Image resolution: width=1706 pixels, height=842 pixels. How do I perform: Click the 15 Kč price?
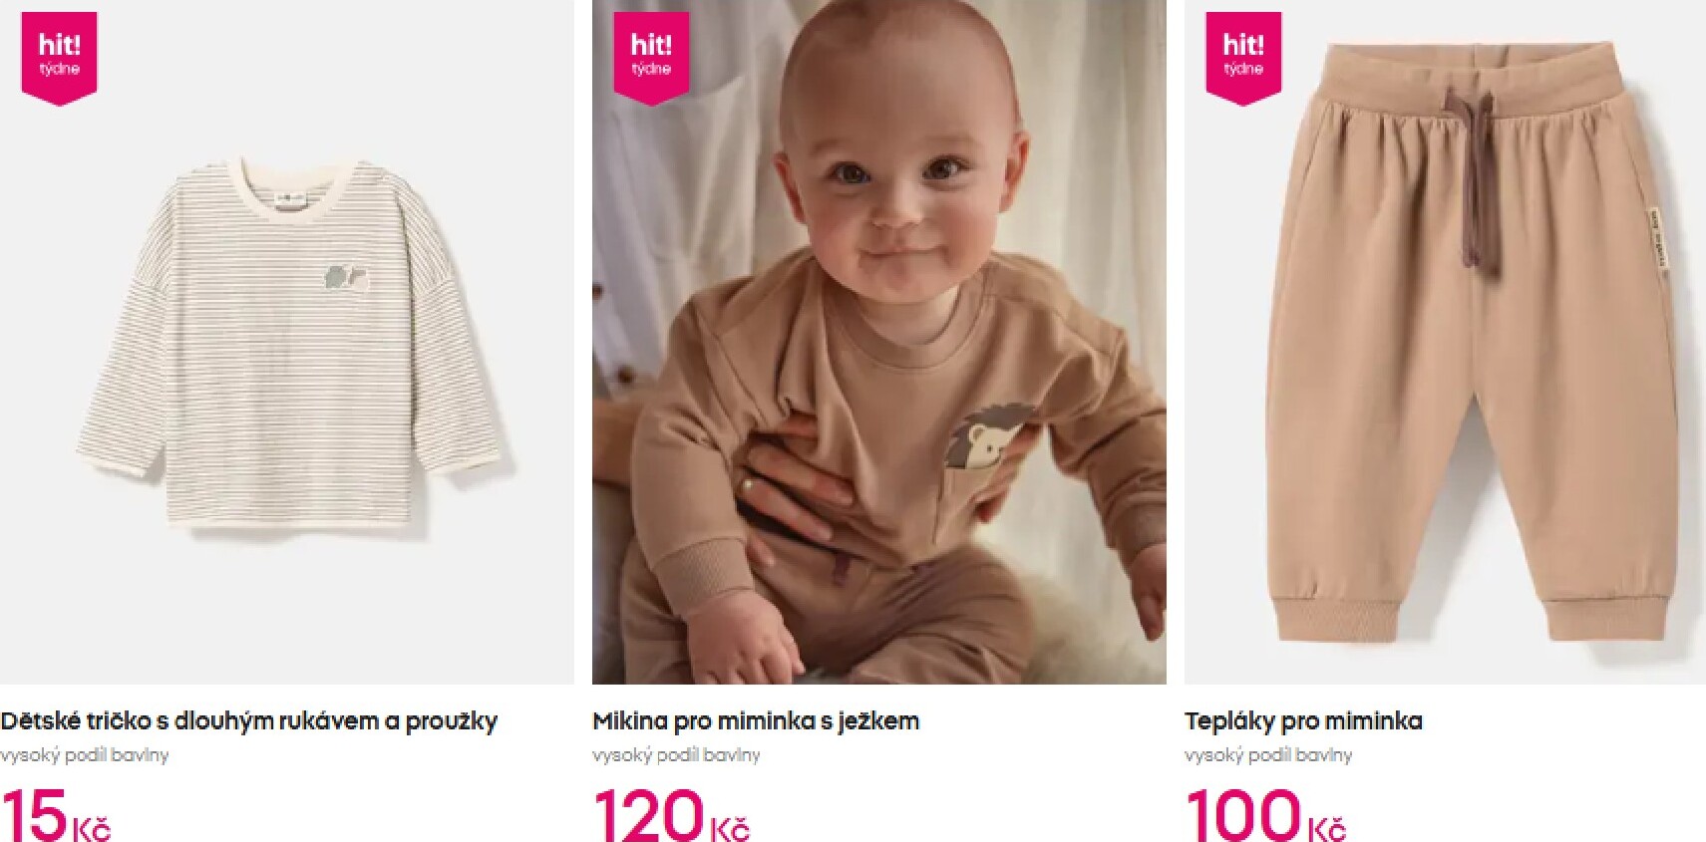point(56,814)
